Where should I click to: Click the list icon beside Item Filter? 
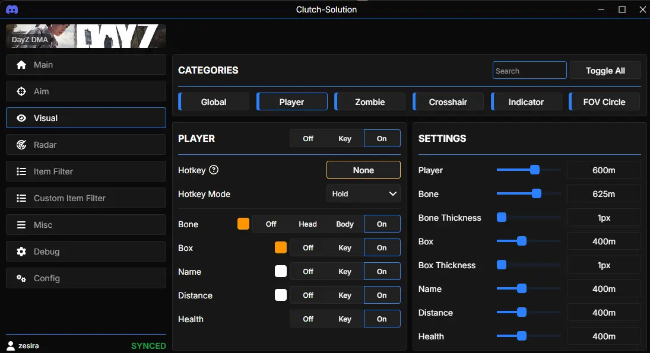[21, 171]
